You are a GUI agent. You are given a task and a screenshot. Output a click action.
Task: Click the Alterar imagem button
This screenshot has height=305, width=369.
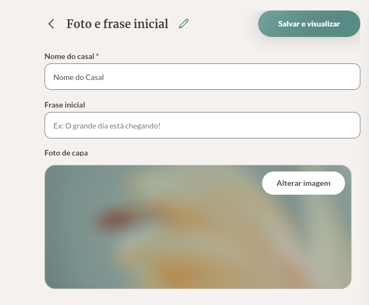(x=303, y=183)
